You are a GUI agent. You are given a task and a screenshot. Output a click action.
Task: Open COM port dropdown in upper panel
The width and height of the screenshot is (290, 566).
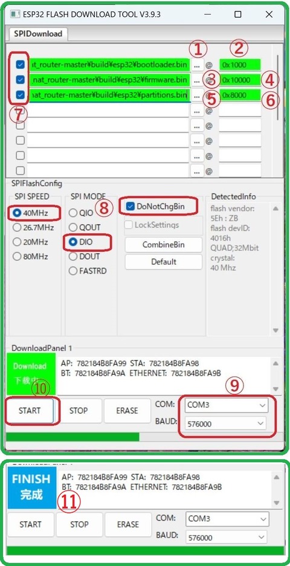pos(227,405)
